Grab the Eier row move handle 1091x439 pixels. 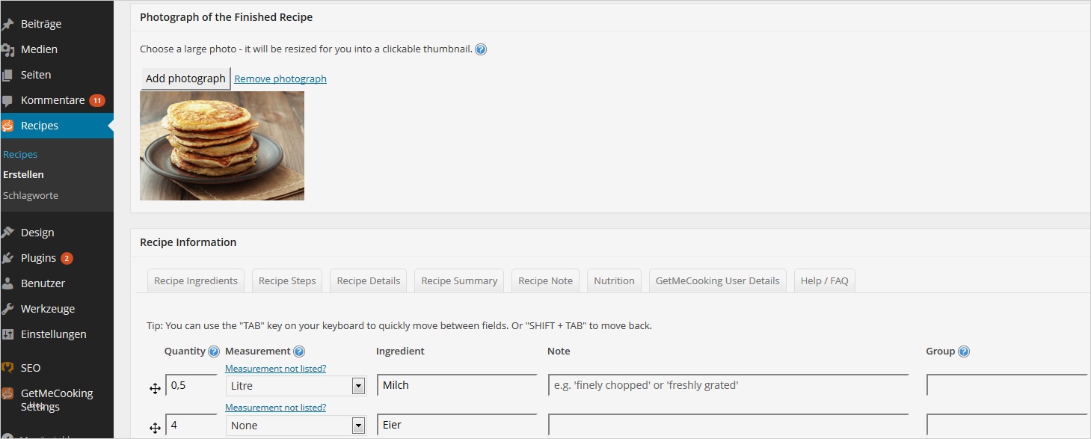(x=155, y=428)
